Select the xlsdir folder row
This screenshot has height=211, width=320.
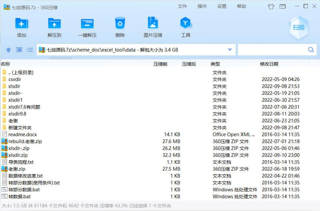160,86
